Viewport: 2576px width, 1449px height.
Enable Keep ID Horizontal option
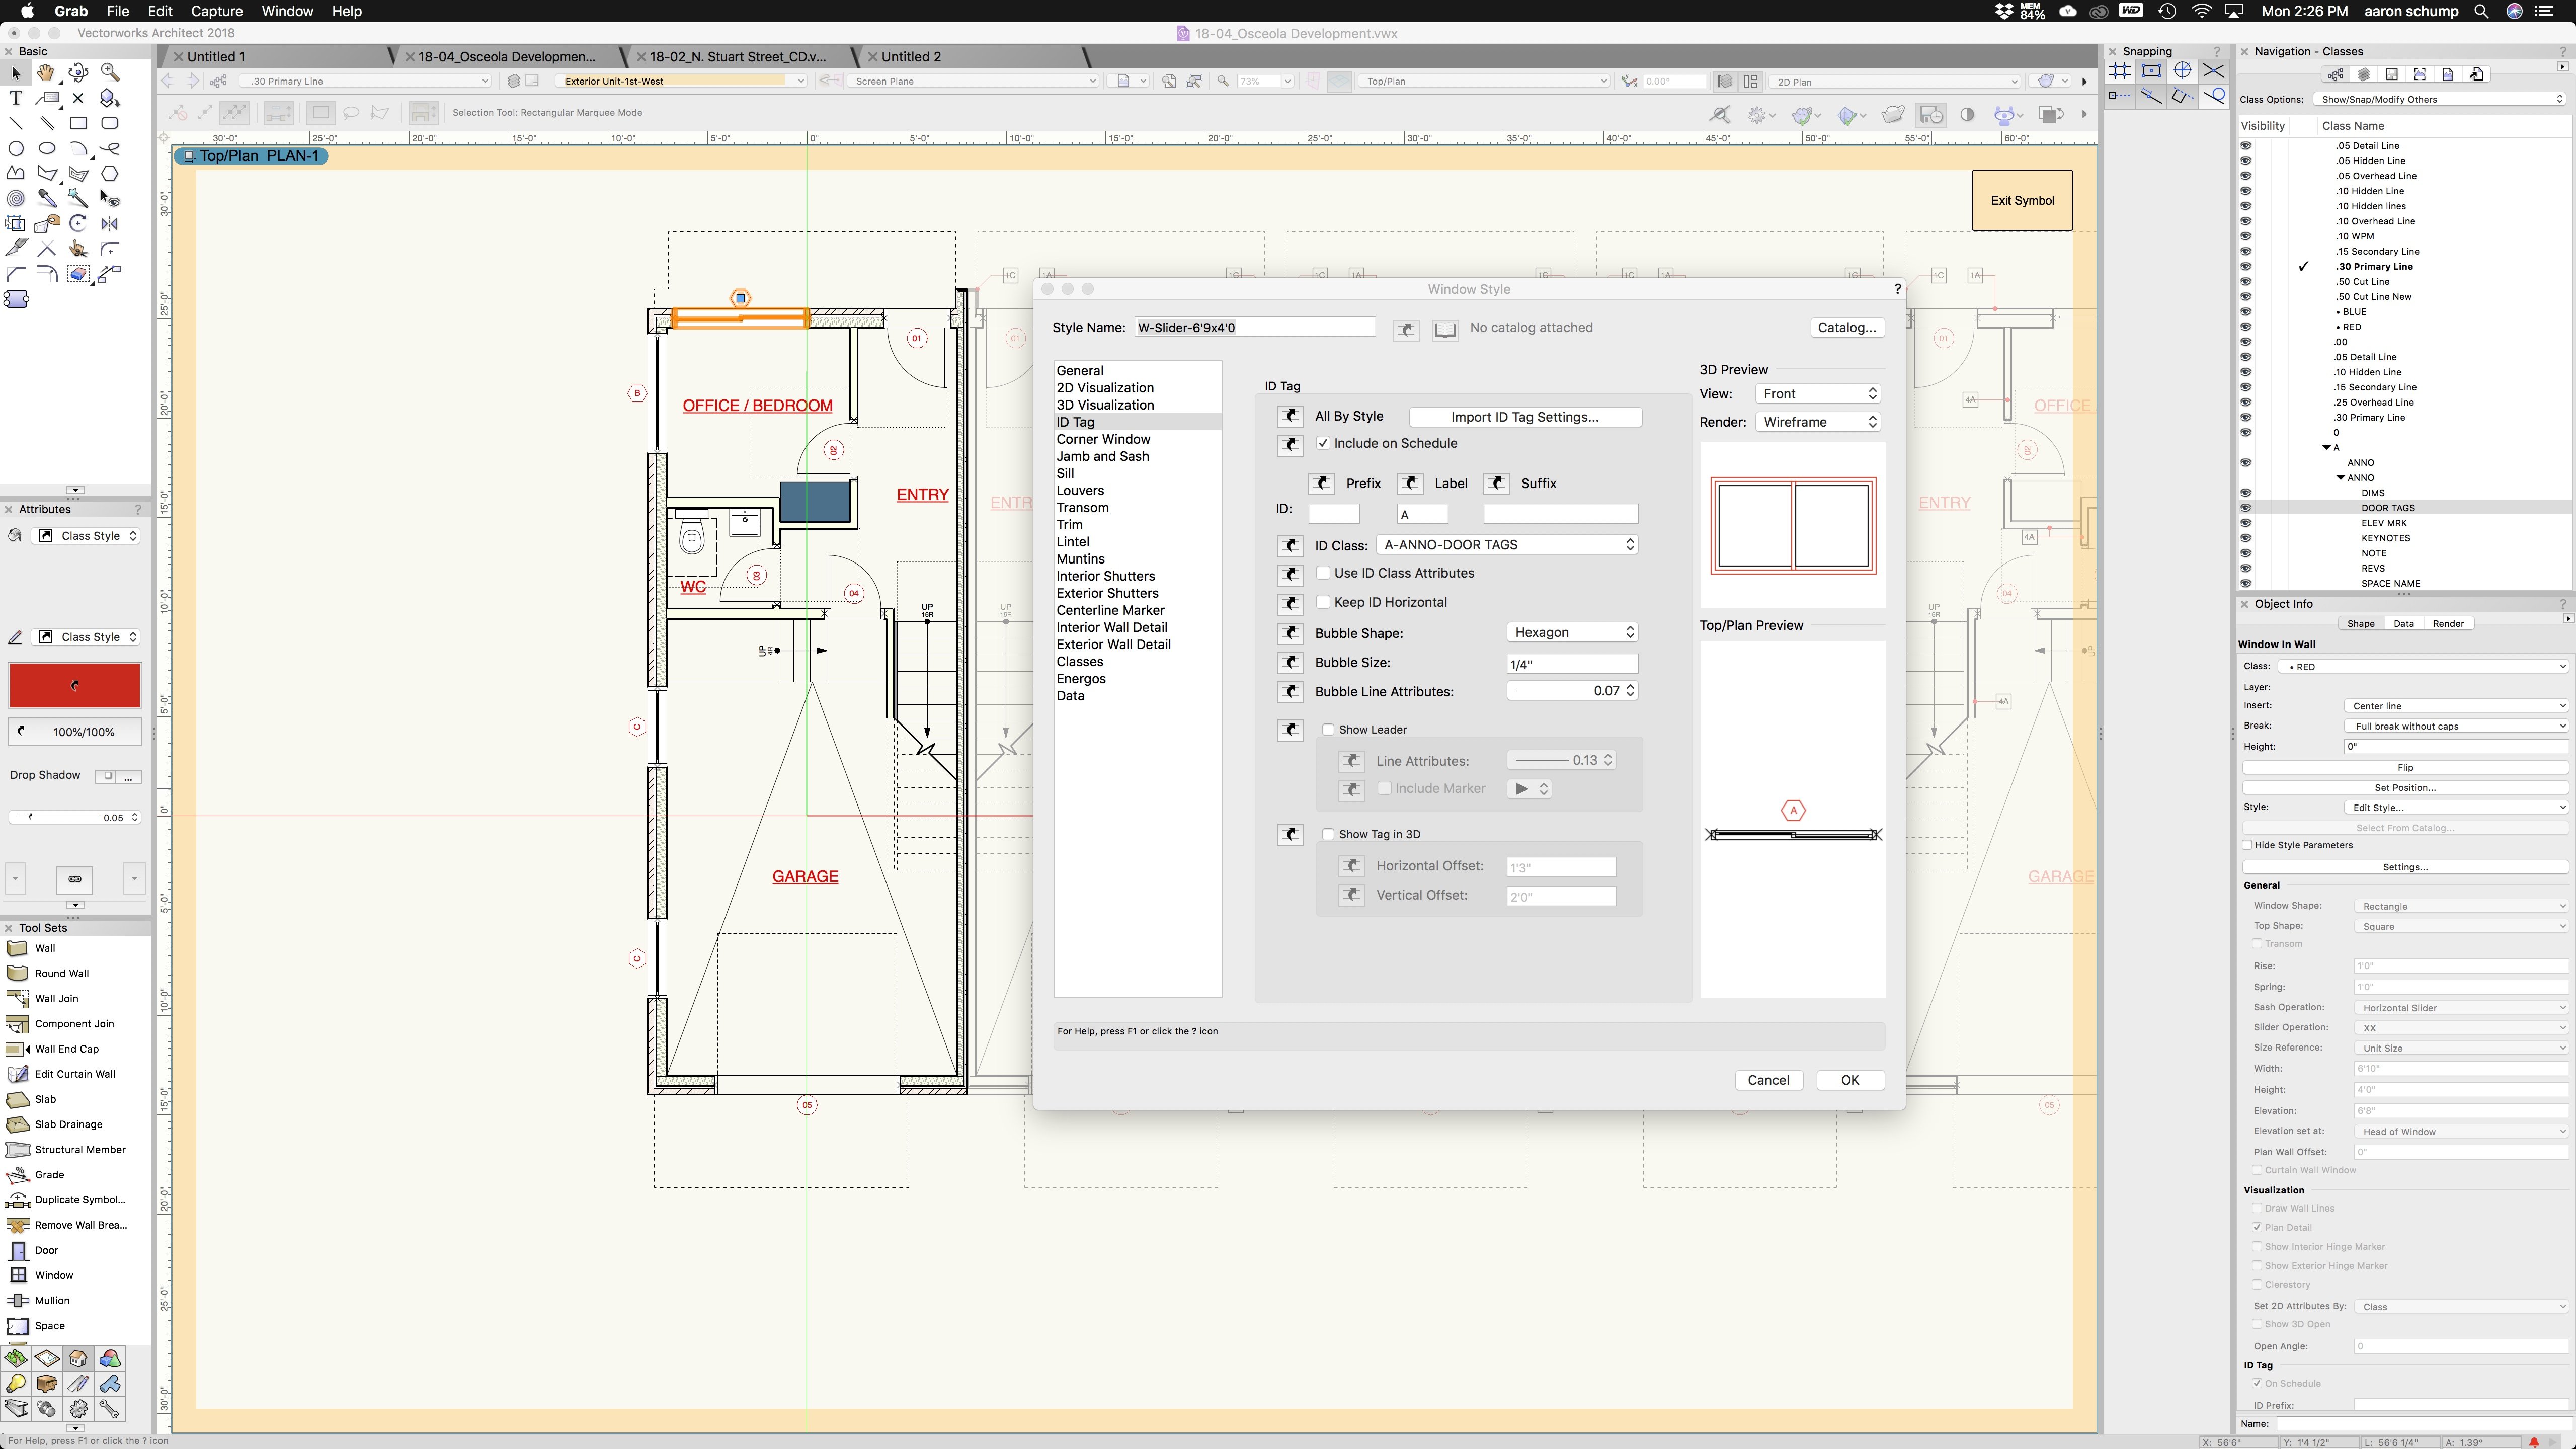tap(1323, 602)
